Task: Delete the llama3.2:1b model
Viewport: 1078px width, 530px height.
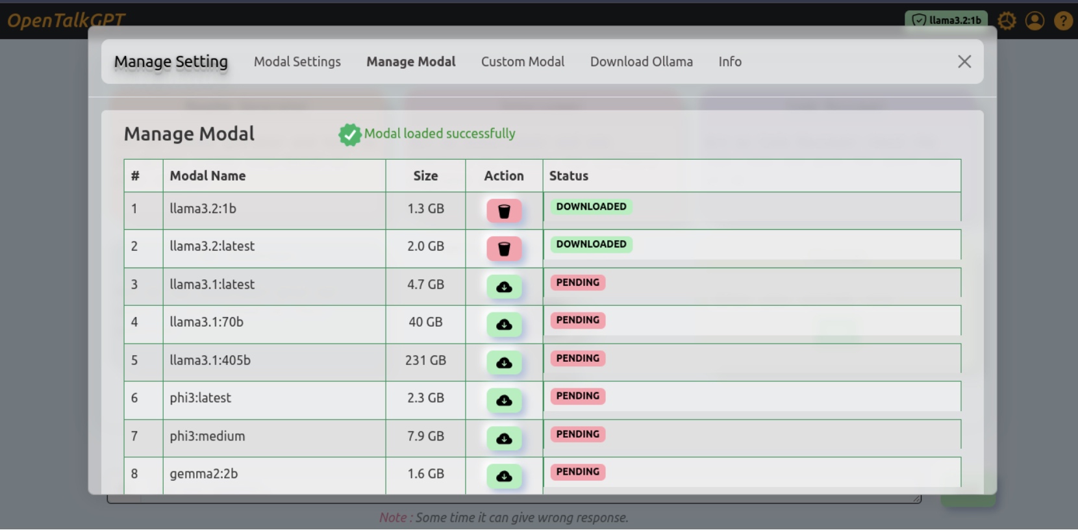Action: (x=504, y=211)
